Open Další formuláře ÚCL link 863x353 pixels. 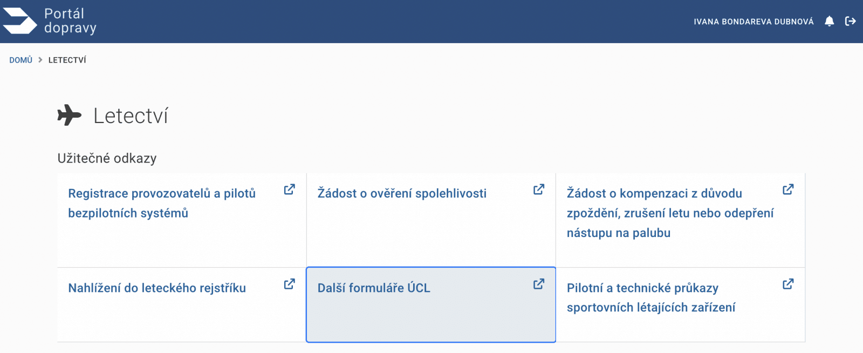point(374,288)
